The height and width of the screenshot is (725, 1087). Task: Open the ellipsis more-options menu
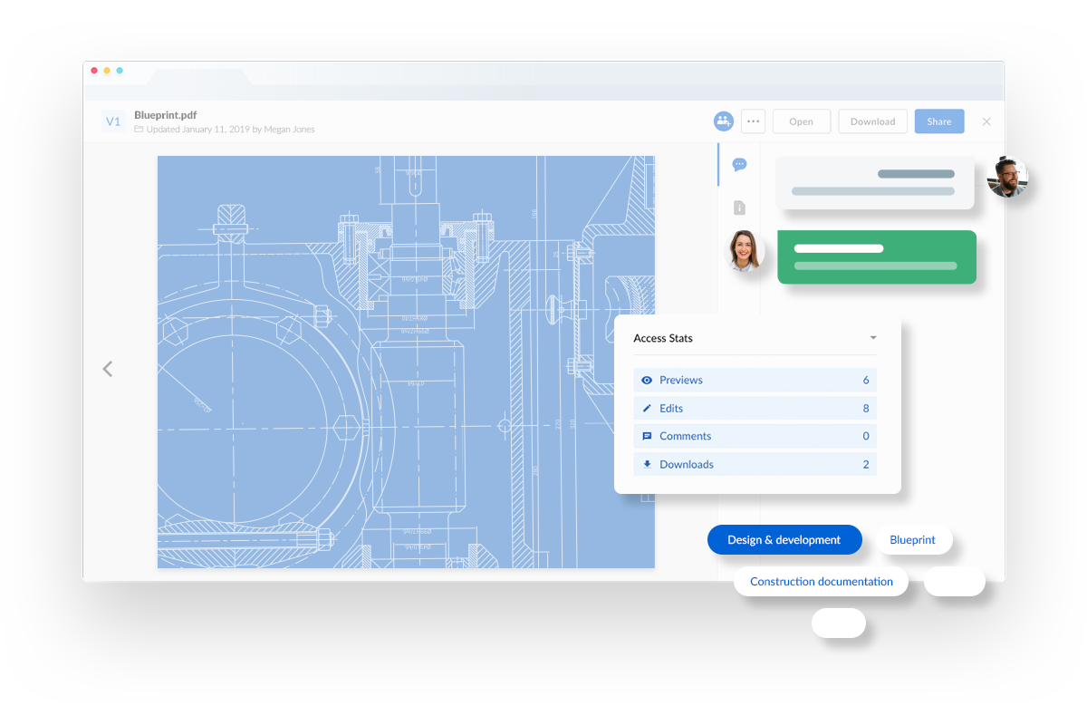click(753, 121)
